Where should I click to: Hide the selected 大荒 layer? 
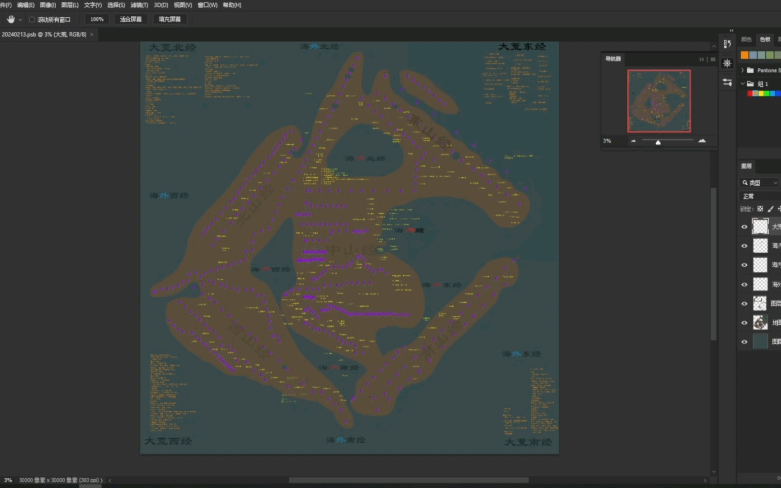pos(744,227)
